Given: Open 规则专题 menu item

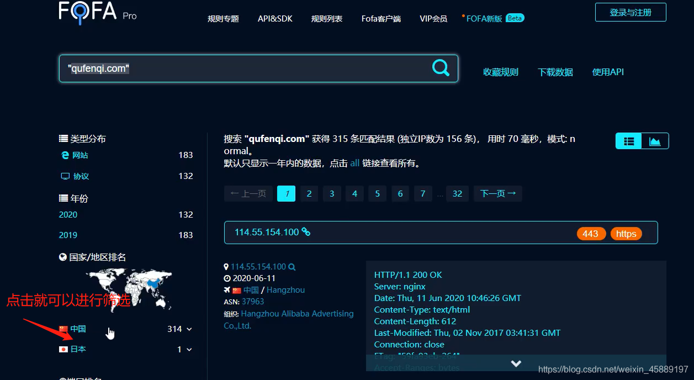Looking at the screenshot, I should pyautogui.click(x=223, y=19).
